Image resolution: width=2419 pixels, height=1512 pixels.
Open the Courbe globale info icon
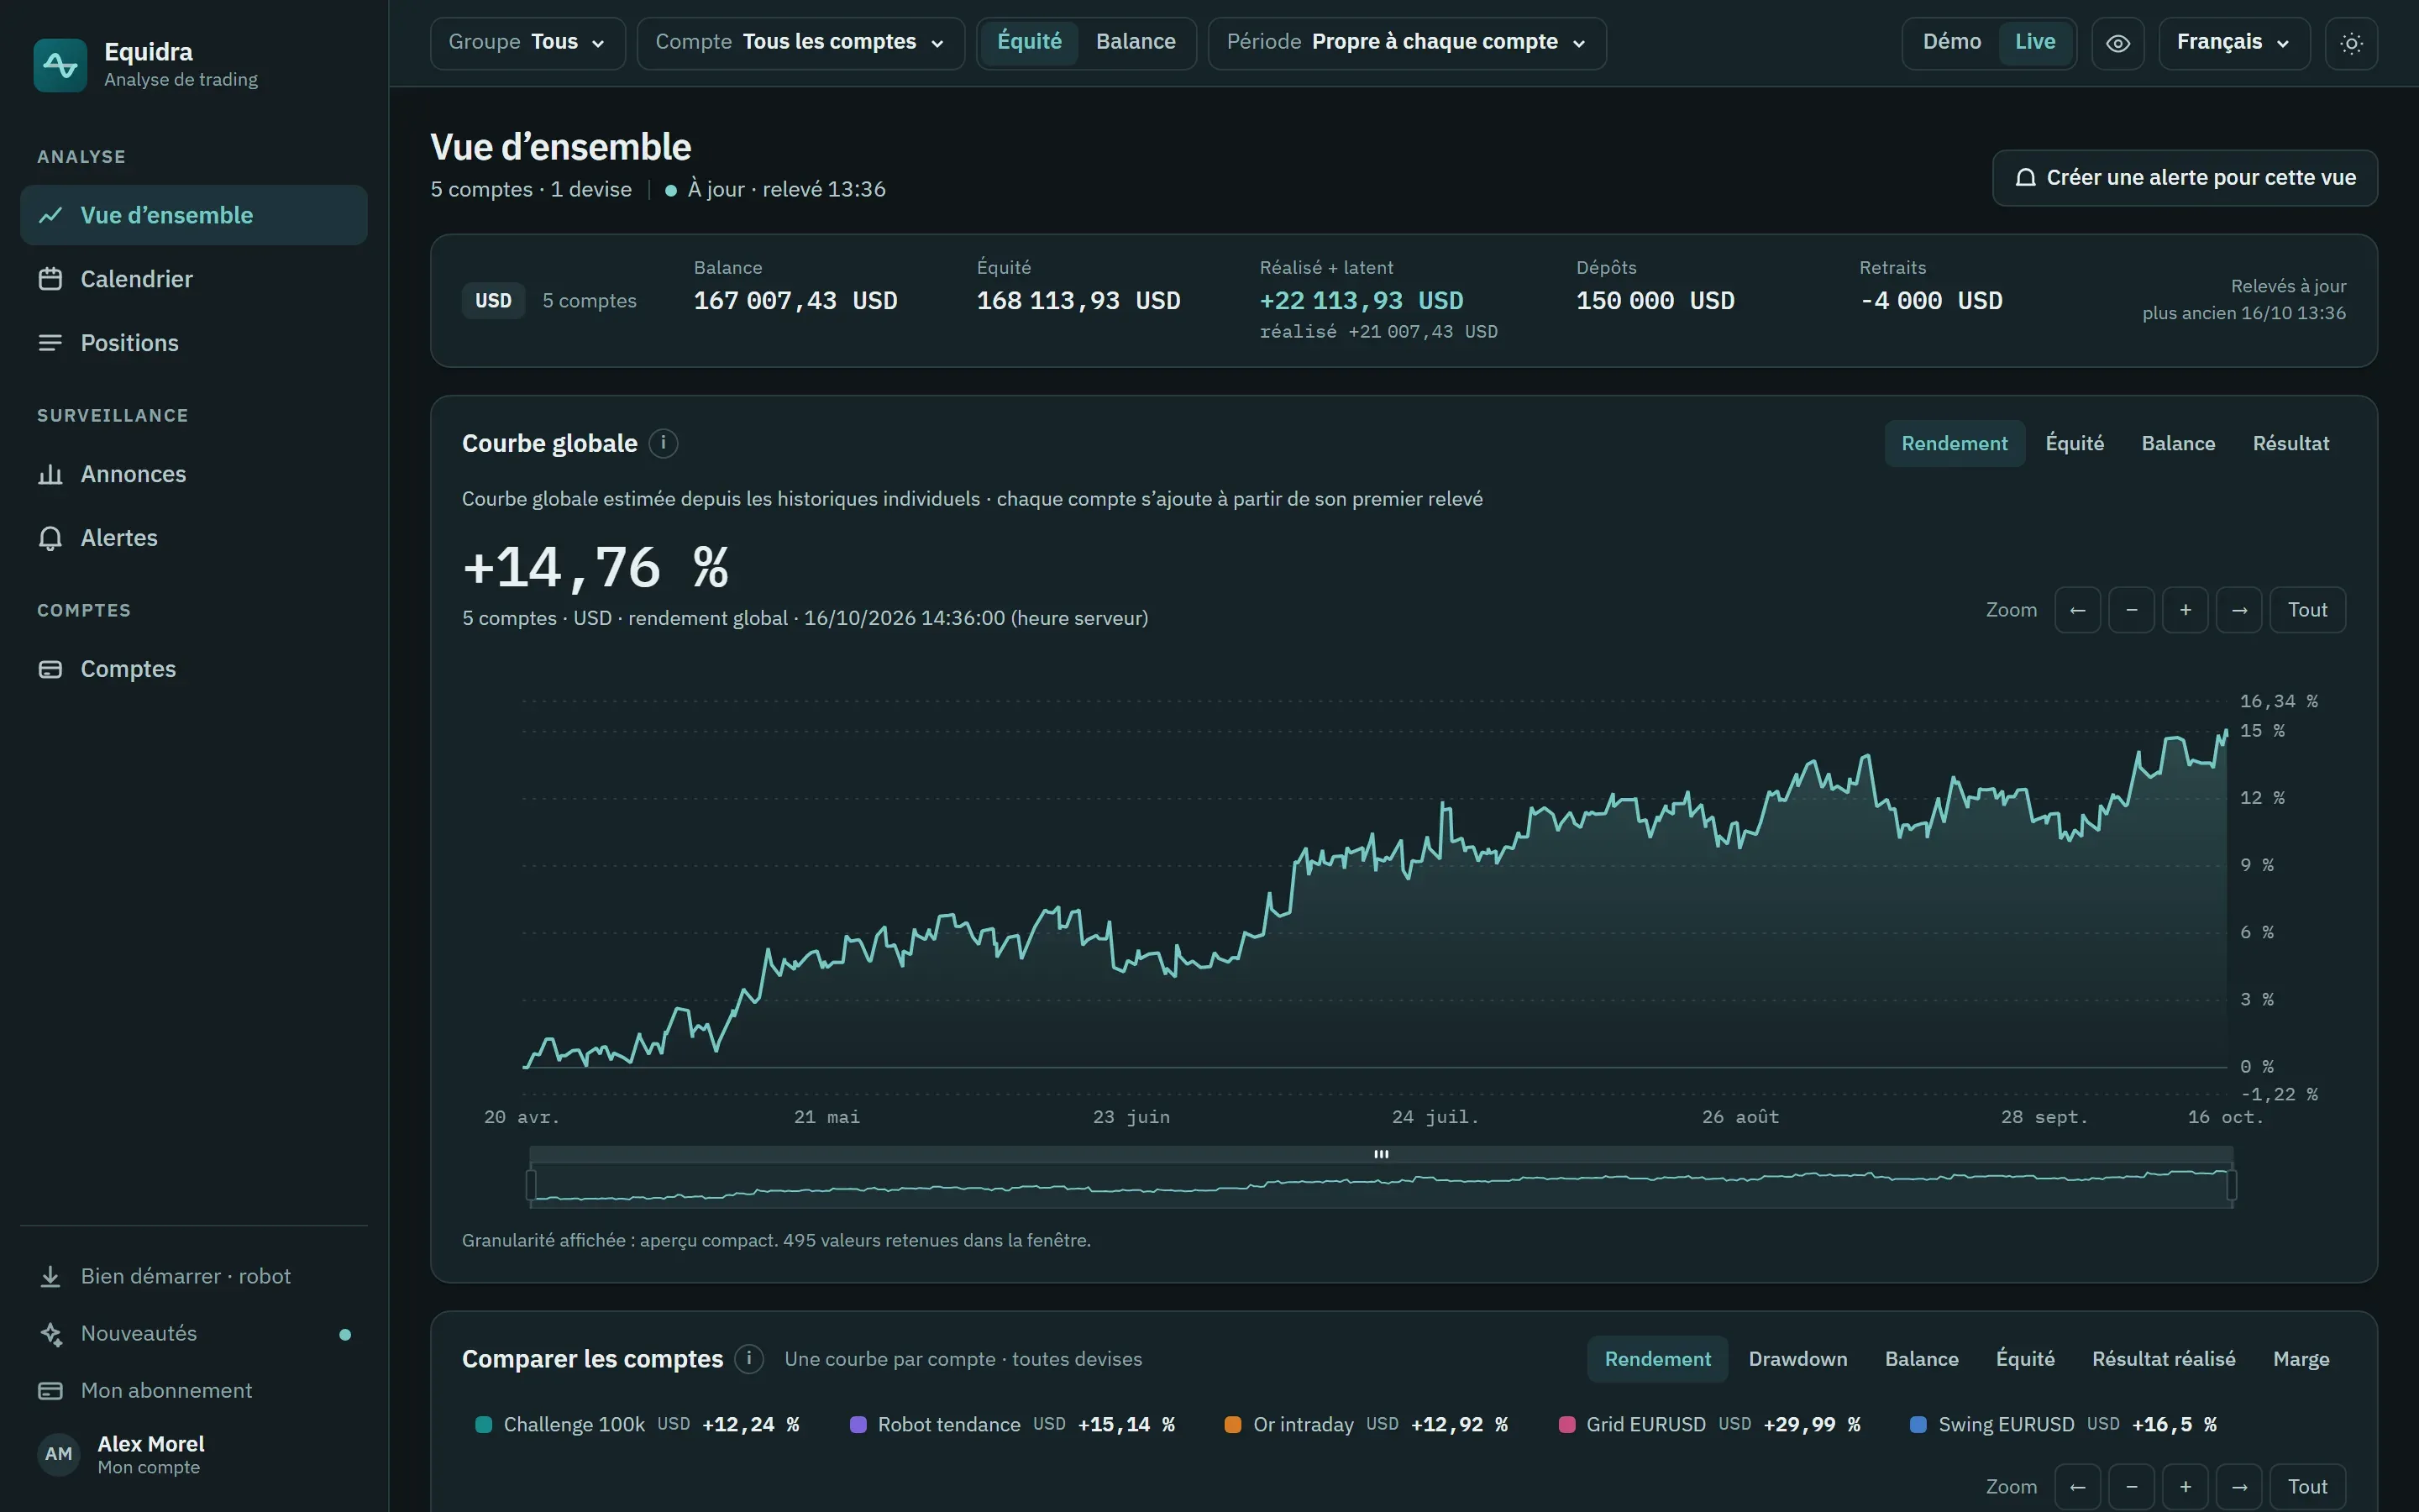point(663,443)
